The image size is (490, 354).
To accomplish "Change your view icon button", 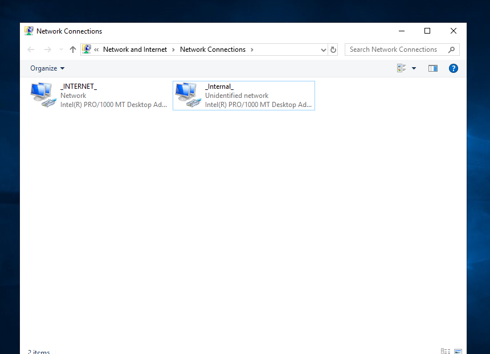I will point(402,68).
